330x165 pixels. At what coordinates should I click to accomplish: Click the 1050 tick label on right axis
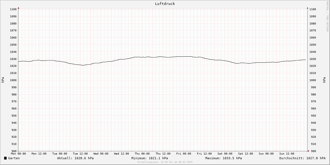(313, 45)
